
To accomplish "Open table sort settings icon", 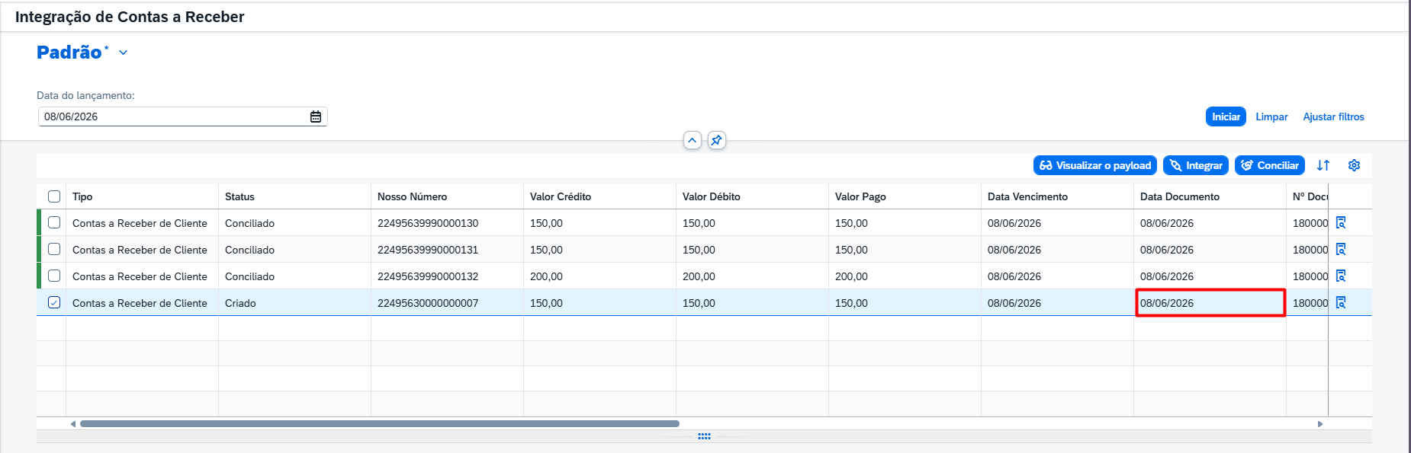I will 1323,165.
